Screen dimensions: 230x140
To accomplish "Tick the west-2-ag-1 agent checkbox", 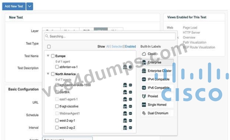I will click(x=57, y=120).
